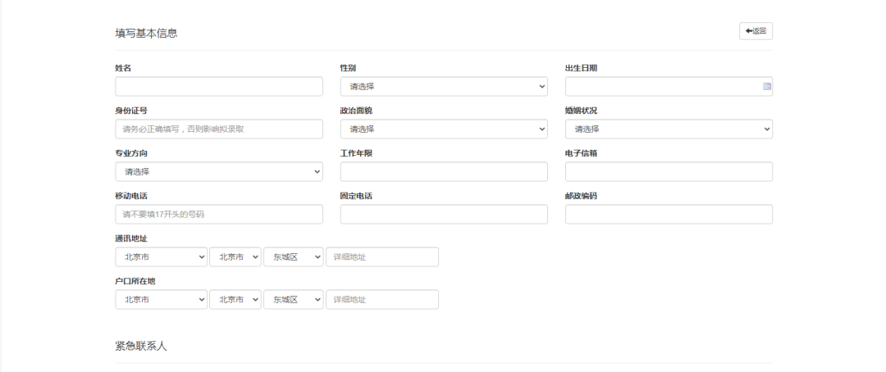Click the 工作年限 input field
This screenshot has width=886, height=372.
tap(444, 172)
